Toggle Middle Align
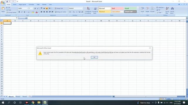188x105 pixels. (44, 8)
